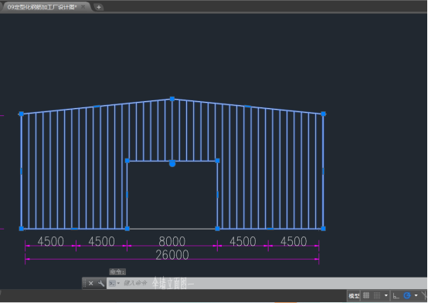Select bottom-left corner grip of wall
428x303 pixels.
click(x=22, y=229)
